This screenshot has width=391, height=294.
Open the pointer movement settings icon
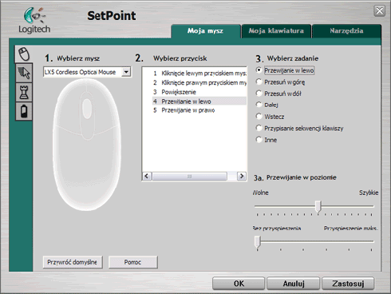click(x=24, y=73)
